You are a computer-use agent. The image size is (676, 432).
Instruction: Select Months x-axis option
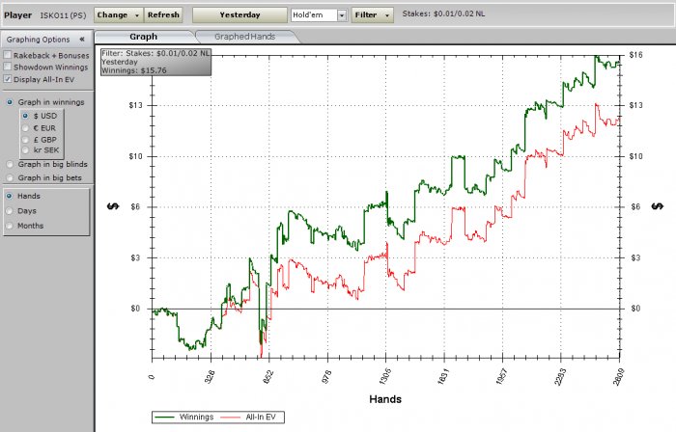pos(9,226)
